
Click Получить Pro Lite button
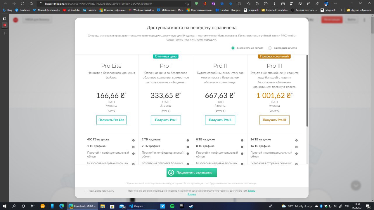[111, 120]
